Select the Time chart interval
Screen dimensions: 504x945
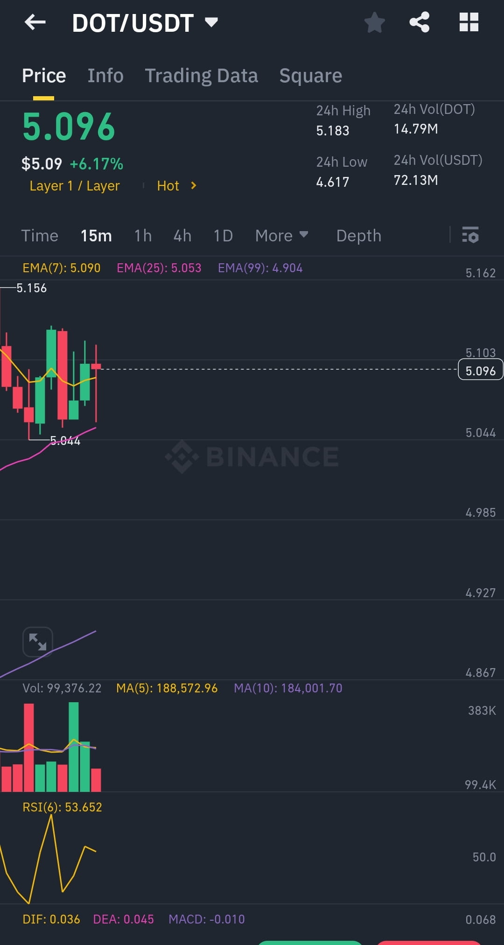(x=40, y=235)
